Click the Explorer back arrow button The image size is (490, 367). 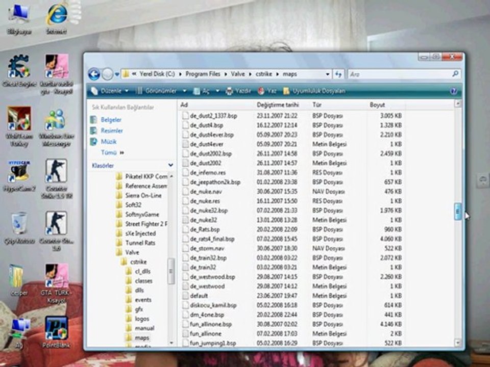pyautogui.click(x=94, y=74)
